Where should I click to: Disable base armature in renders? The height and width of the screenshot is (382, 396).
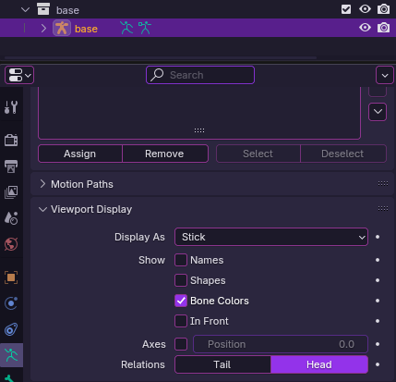tap(383, 28)
